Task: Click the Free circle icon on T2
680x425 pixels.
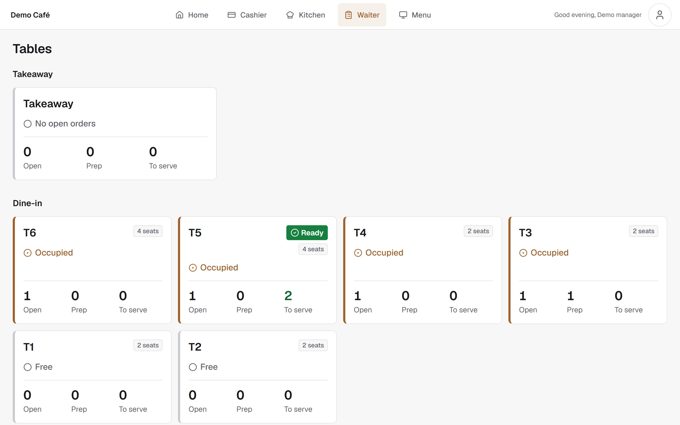Action: pos(193,367)
